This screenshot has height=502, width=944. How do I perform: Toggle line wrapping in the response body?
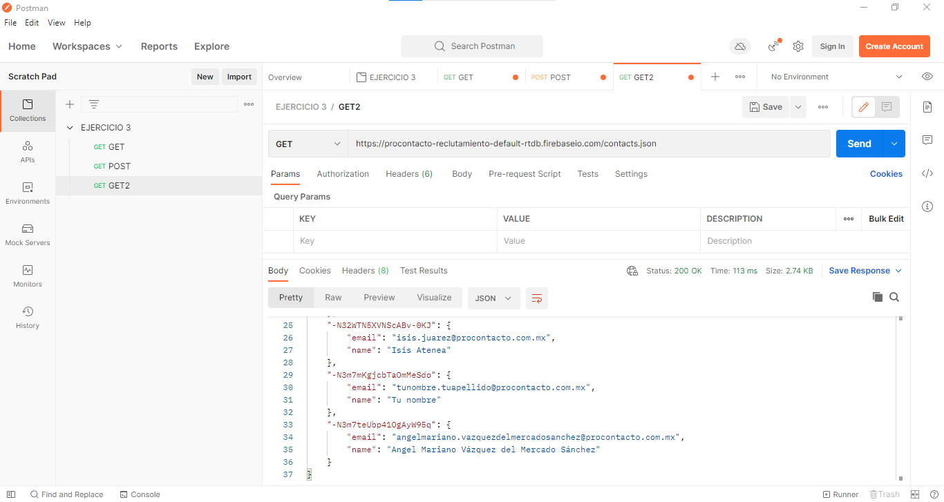pos(538,298)
